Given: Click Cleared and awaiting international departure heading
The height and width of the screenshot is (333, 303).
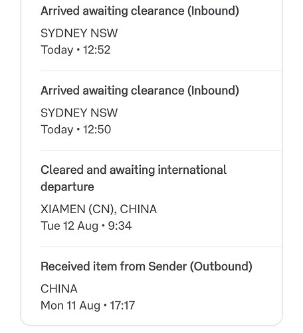Looking at the screenshot, I should pos(134,178).
